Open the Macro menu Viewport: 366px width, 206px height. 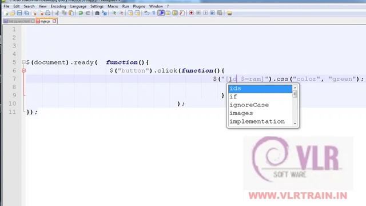113,6
